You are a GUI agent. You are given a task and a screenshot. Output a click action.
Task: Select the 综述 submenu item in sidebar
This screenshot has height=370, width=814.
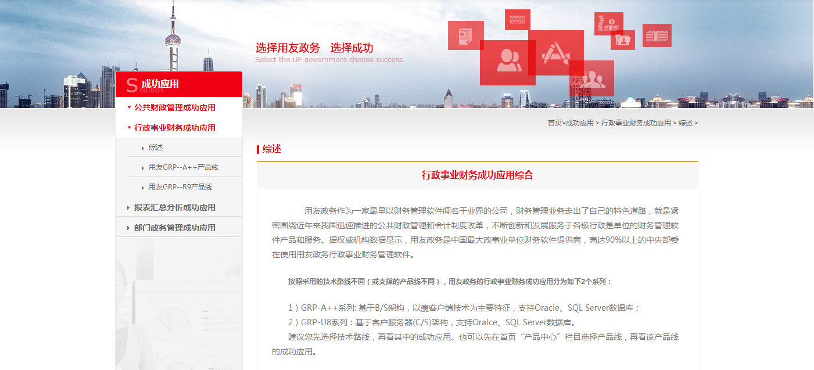pyautogui.click(x=156, y=148)
